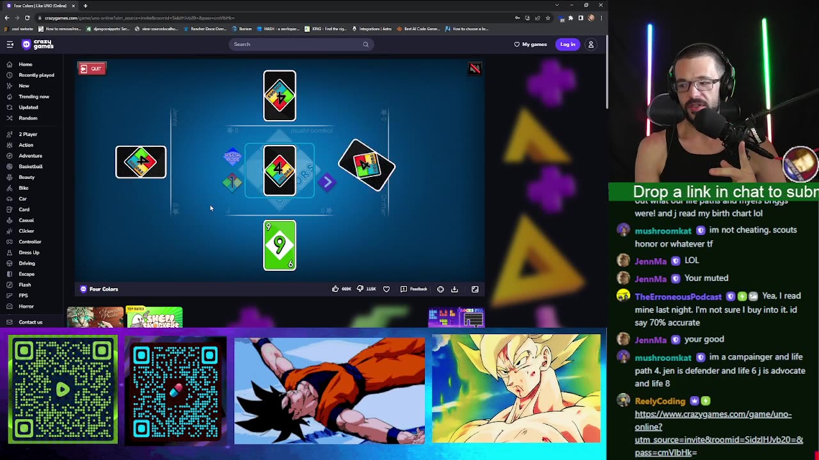Open Trending now in sidebar
This screenshot has height=460, width=819.
click(28, 96)
